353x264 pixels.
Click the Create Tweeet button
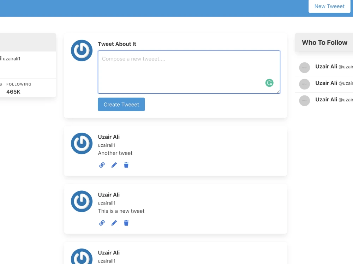[x=121, y=105]
